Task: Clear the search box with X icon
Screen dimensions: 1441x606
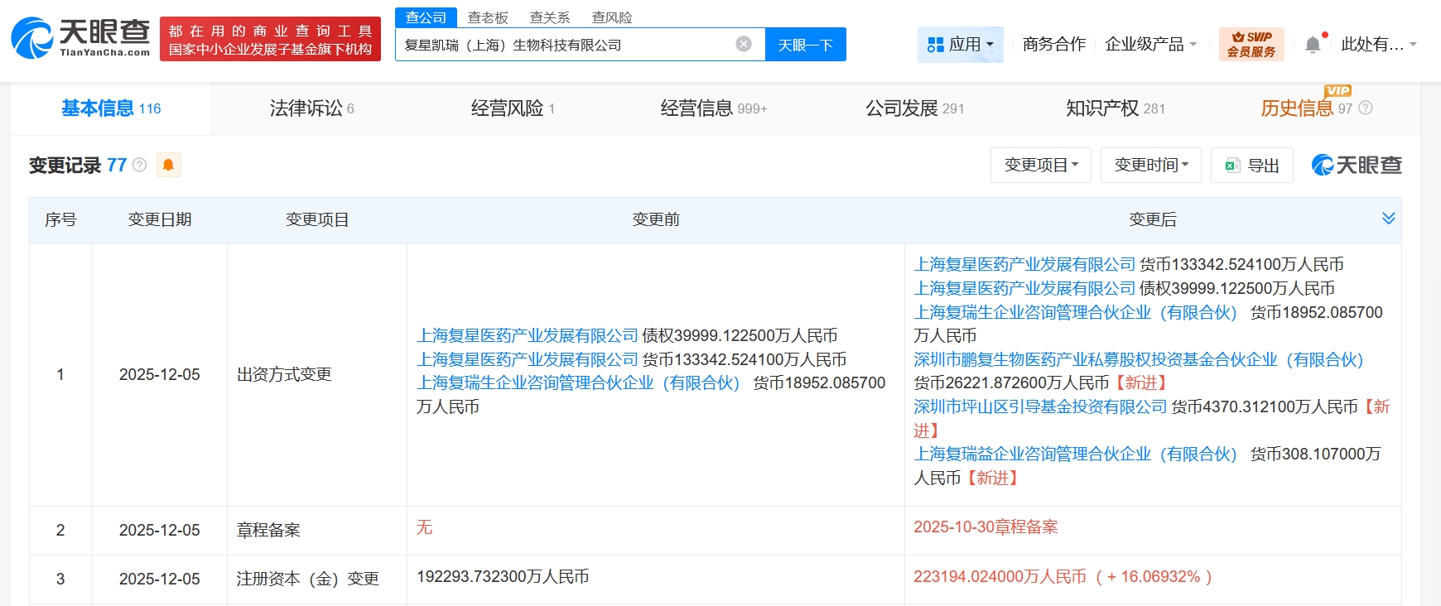Action: click(x=744, y=44)
